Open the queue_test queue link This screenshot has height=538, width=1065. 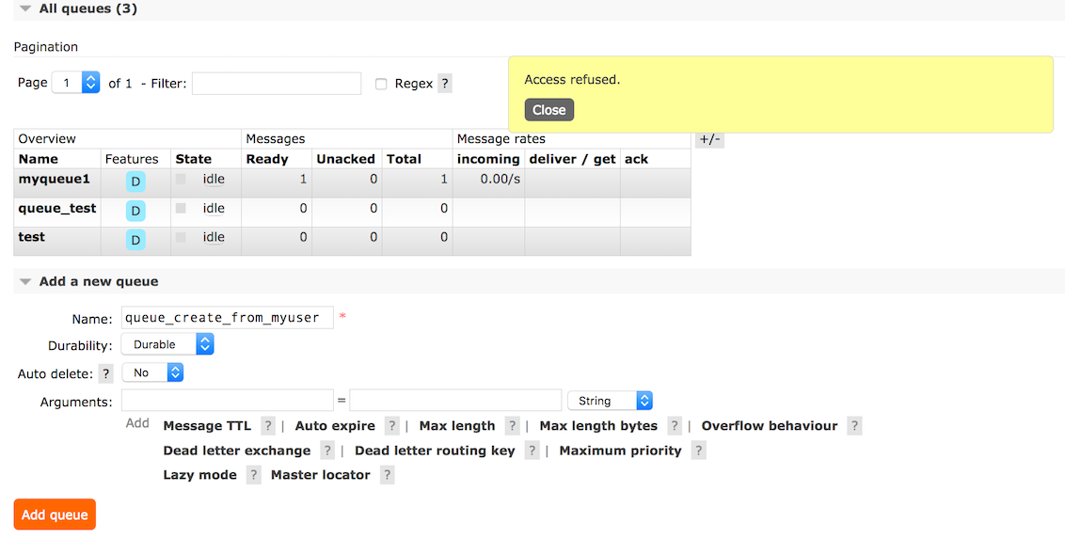point(57,209)
